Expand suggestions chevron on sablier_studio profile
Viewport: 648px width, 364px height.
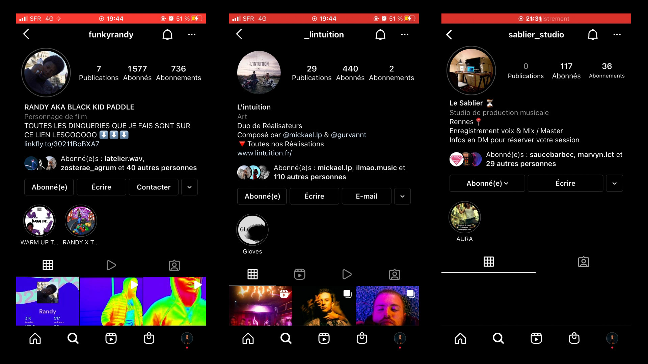[614, 183]
